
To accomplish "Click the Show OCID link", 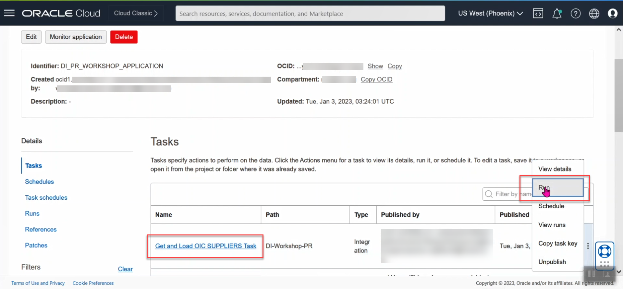I will click(375, 66).
